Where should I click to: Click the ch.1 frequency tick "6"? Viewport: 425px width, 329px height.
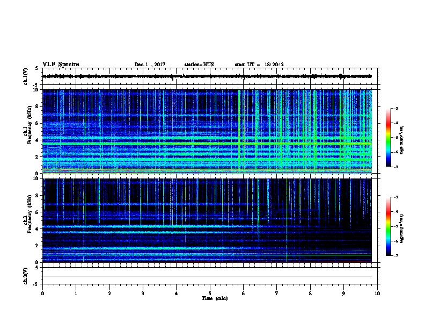[x=38, y=123]
